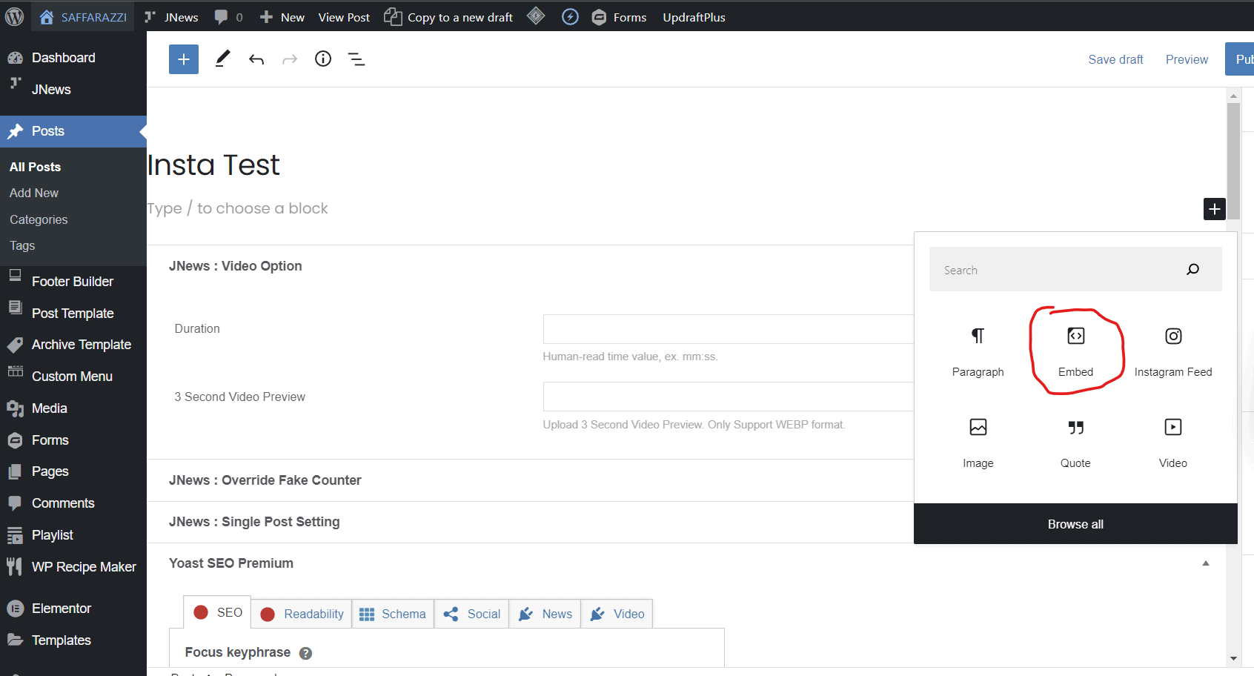This screenshot has height=676, width=1254.
Task: Switch to the Readability tab
Action: 302,614
